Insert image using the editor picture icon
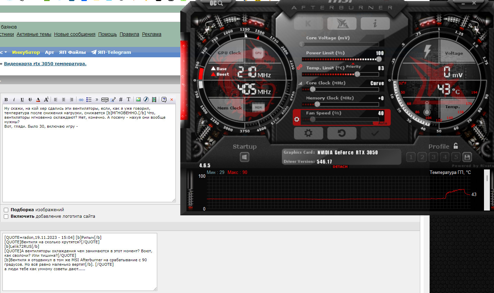494x293 pixels. click(x=138, y=99)
